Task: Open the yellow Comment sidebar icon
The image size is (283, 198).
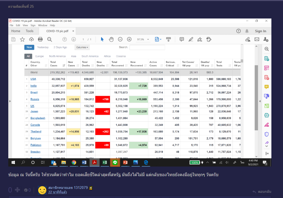Action: (x=267, y=87)
